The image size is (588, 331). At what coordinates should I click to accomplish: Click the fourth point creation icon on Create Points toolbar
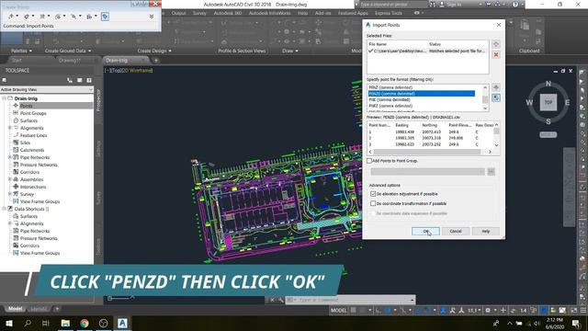pos(59,17)
